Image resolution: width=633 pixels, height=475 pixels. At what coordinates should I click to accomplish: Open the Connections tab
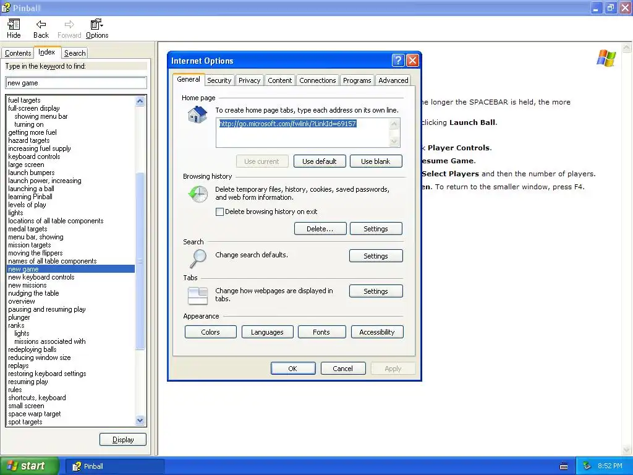coord(317,80)
